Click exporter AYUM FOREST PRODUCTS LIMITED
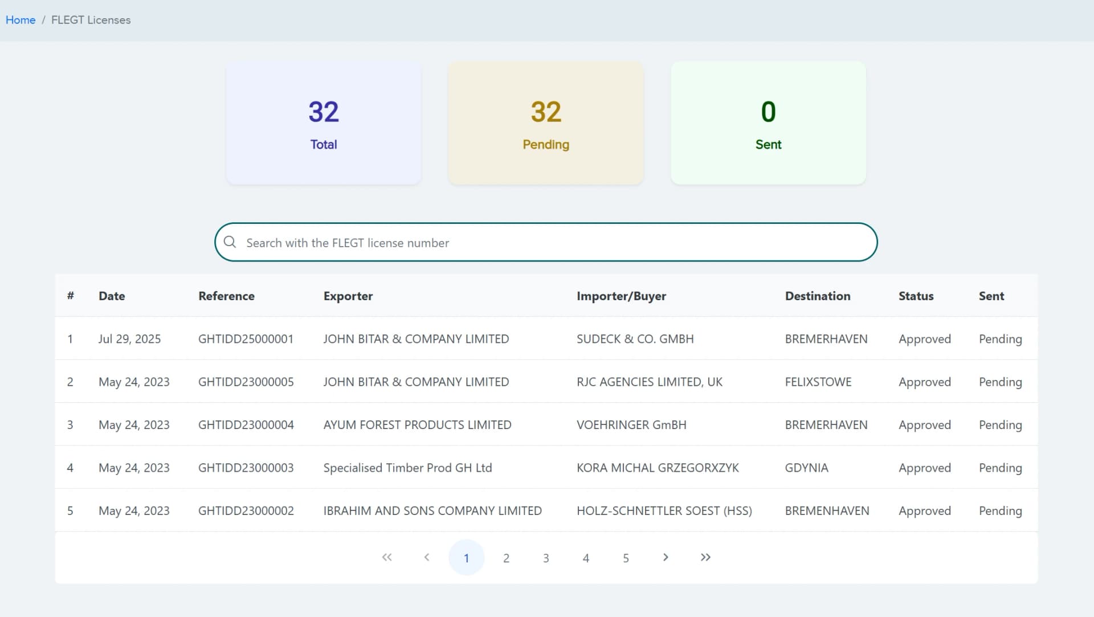The width and height of the screenshot is (1094, 617). pyautogui.click(x=417, y=425)
